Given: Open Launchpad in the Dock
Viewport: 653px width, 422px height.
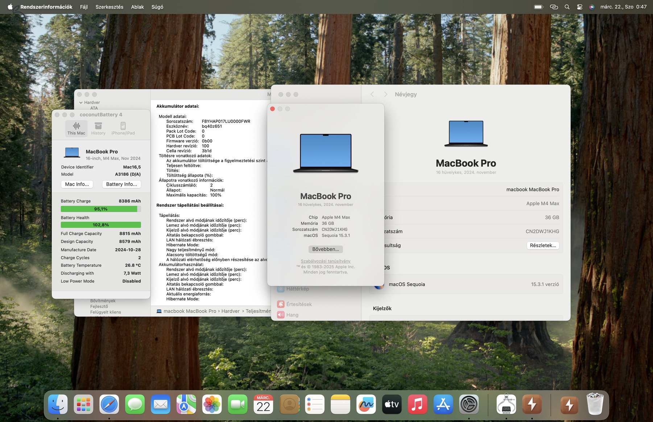Looking at the screenshot, I should click(83, 404).
